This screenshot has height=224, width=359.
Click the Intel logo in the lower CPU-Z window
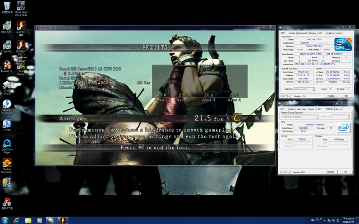coord(343,128)
